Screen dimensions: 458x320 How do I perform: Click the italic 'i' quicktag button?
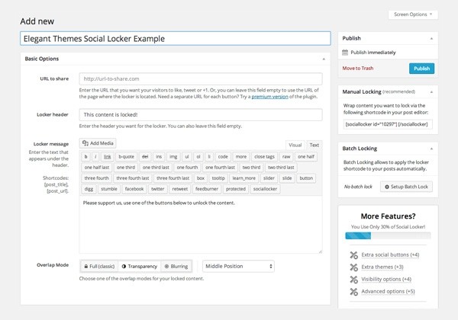95,157
